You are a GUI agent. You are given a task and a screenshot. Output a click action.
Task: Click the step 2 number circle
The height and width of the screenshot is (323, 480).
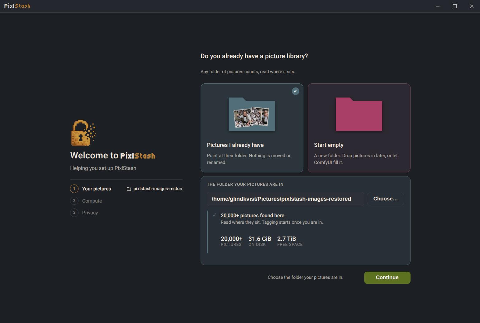tap(74, 201)
